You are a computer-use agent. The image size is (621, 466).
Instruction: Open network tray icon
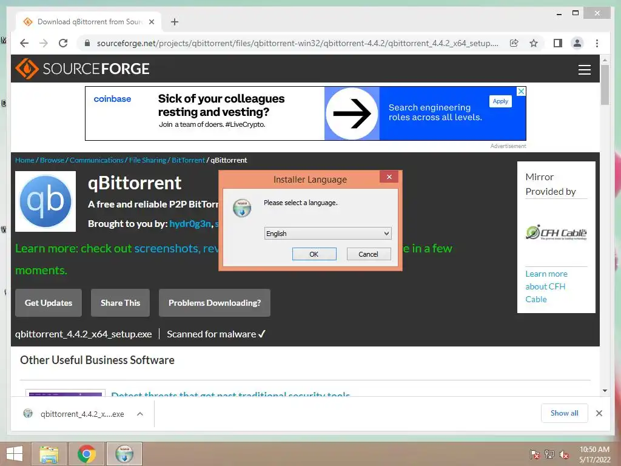(x=549, y=454)
